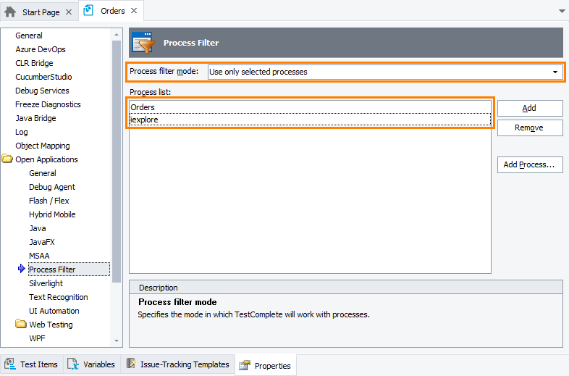Click the Add Process... button
The width and height of the screenshot is (569, 376).
coord(530,165)
